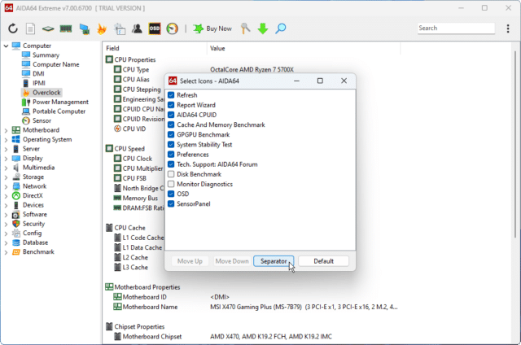Enable the Disk Benchmark checkbox
Viewport: 521px width, 345px height.
171,174
